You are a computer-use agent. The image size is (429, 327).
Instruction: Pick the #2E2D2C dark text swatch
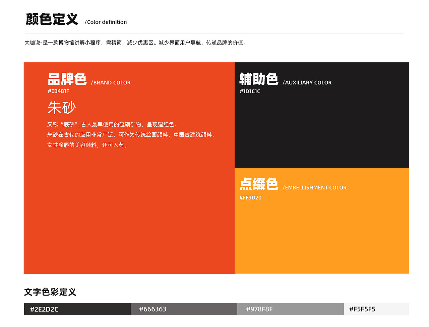click(x=77, y=309)
